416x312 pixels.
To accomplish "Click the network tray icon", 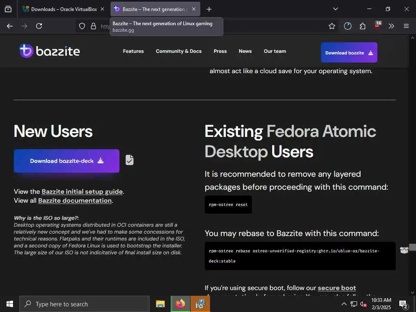I will [354, 304].
